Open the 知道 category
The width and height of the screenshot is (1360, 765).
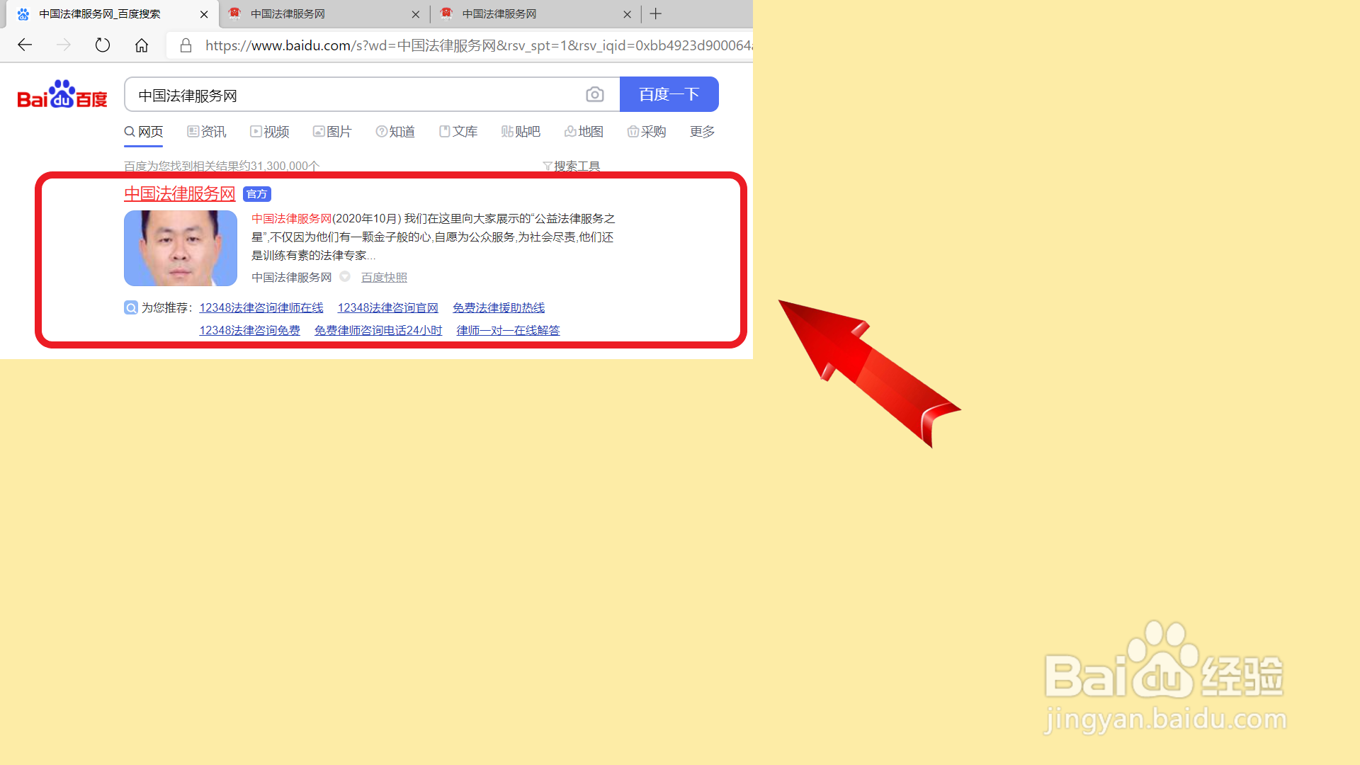click(x=395, y=132)
